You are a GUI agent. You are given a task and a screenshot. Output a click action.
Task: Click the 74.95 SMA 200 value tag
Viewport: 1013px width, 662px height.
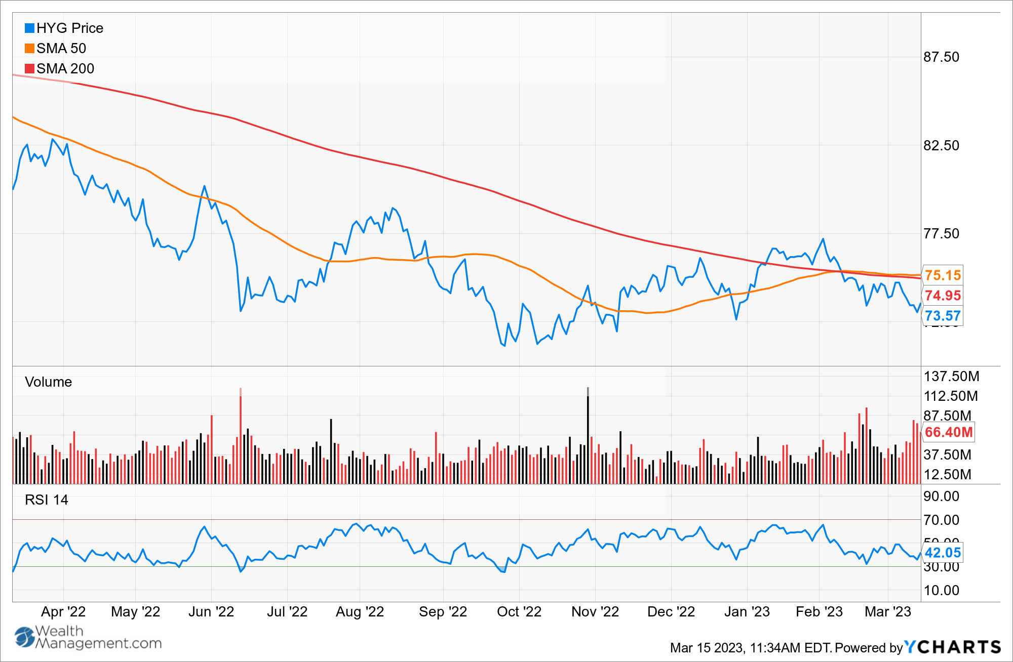942,296
